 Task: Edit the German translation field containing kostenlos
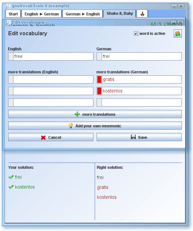pos(139,91)
